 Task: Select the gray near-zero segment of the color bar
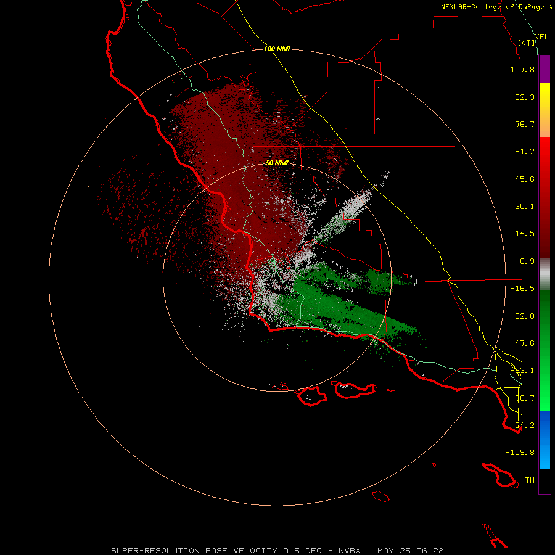(545, 274)
